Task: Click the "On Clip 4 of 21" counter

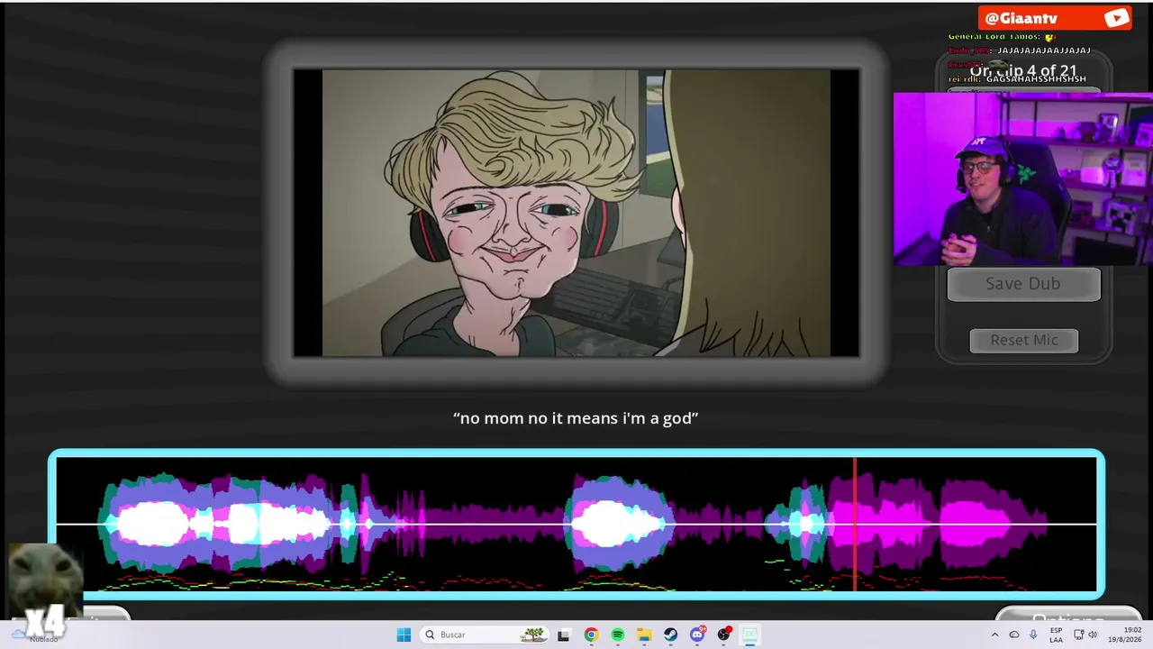Action: (x=1023, y=71)
